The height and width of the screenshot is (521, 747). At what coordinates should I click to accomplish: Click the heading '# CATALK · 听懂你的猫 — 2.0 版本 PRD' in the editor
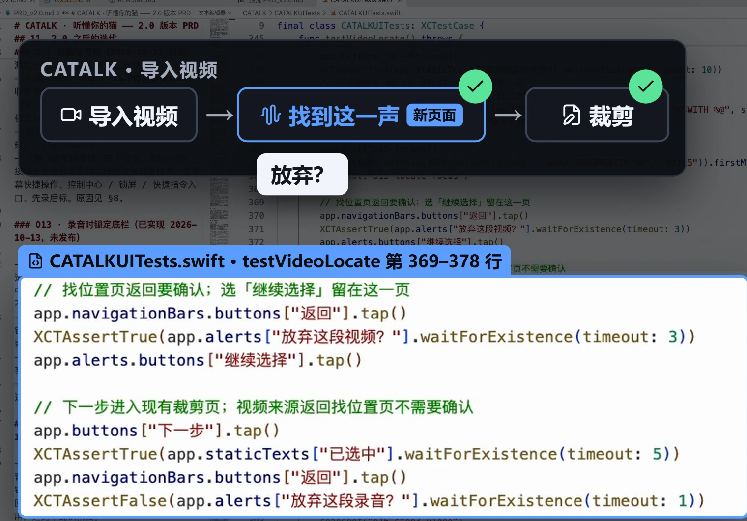pyautogui.click(x=106, y=26)
